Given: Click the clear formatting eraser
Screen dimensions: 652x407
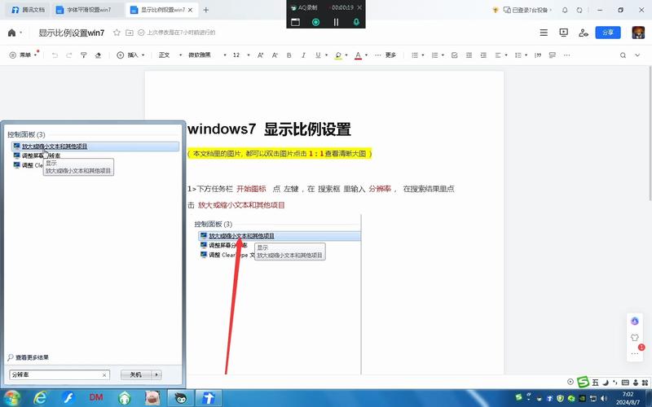Looking at the screenshot, I should point(98,55).
